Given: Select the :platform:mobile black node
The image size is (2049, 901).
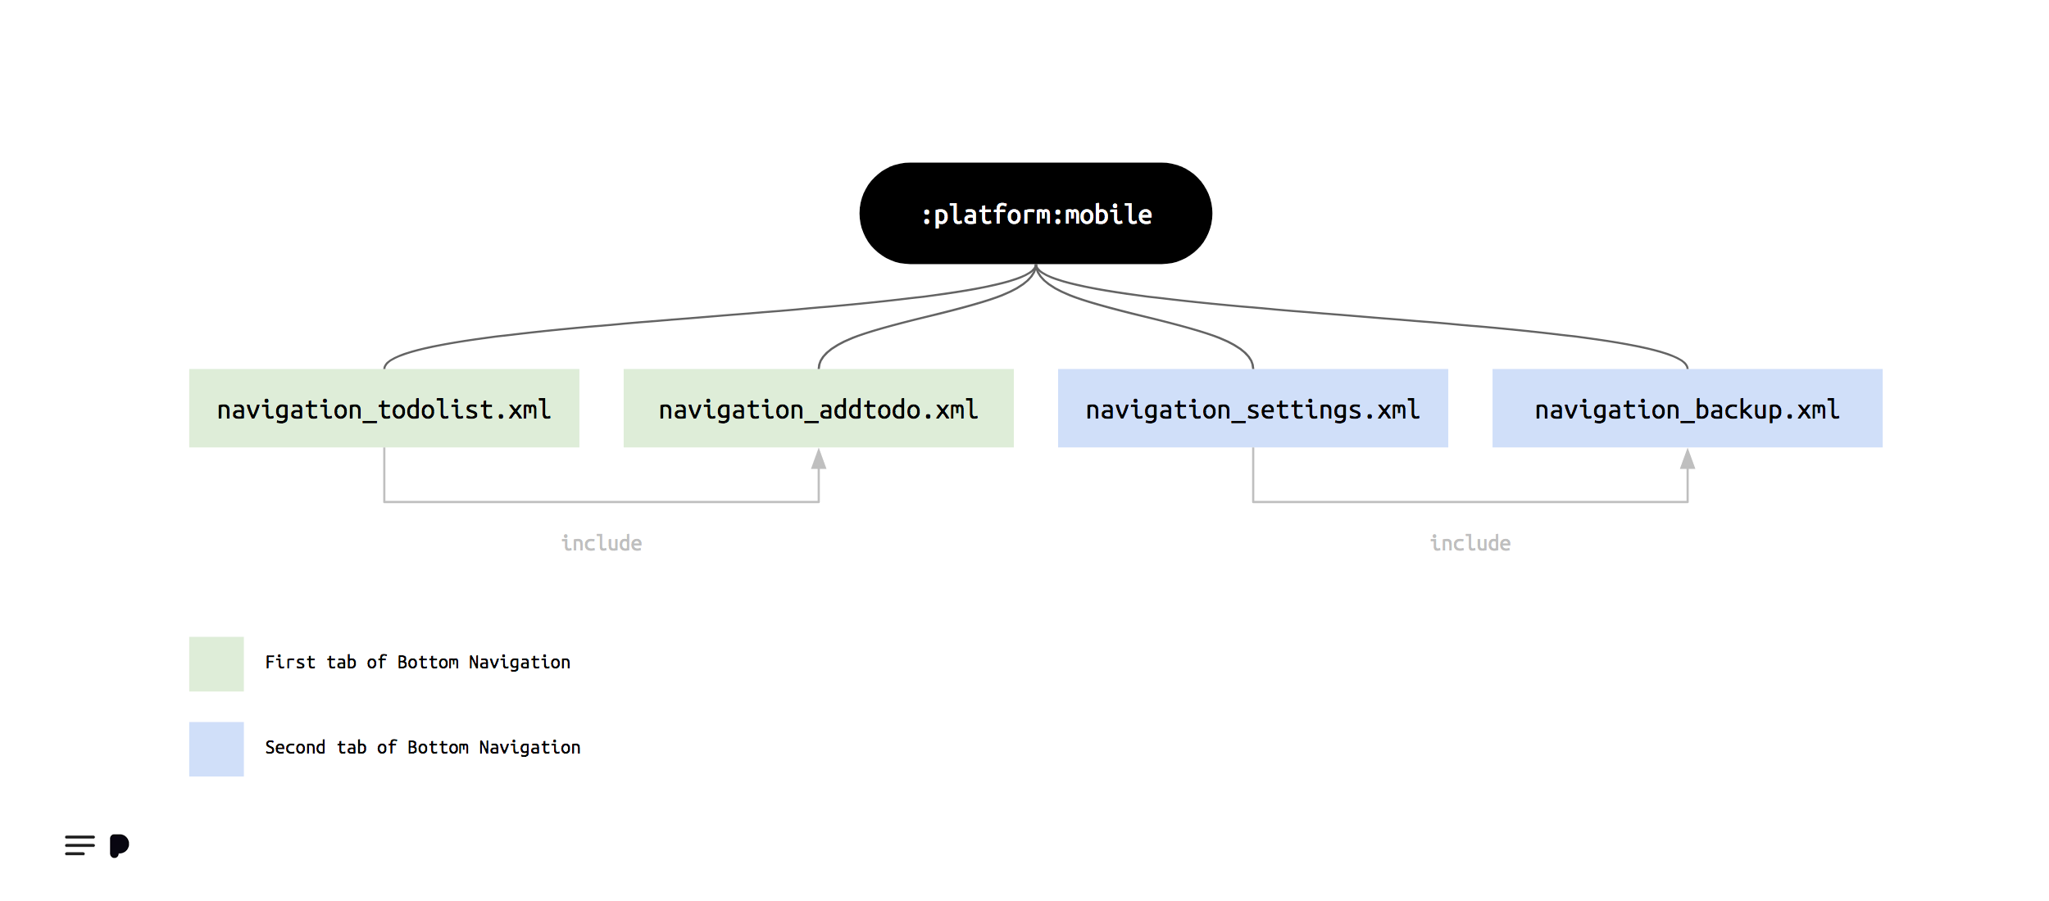Looking at the screenshot, I should [x=1035, y=213].
